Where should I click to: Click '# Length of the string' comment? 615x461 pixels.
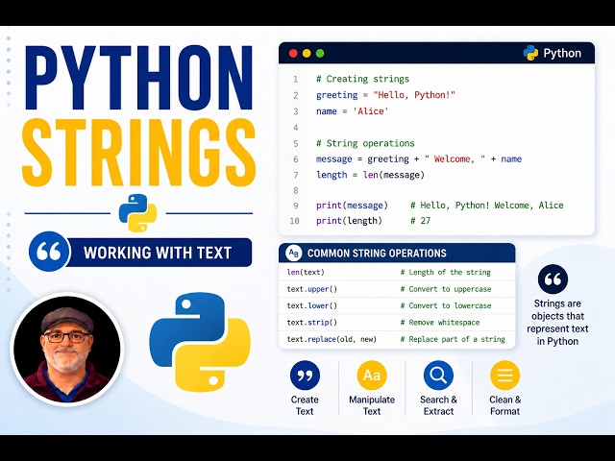(x=446, y=272)
